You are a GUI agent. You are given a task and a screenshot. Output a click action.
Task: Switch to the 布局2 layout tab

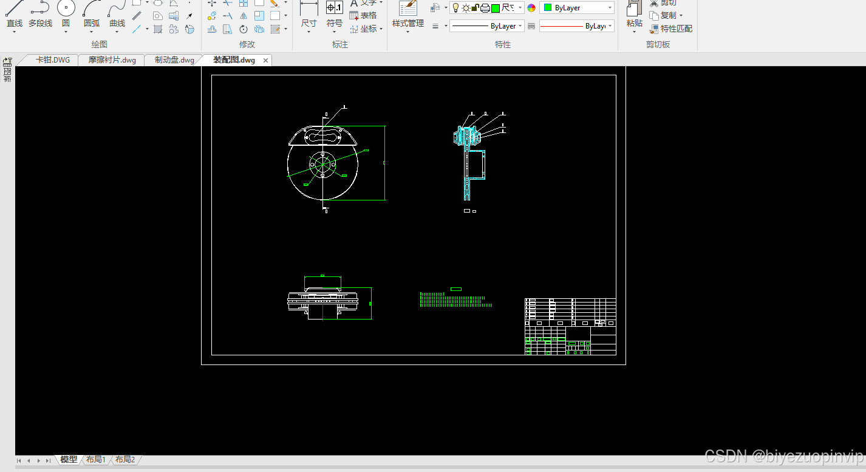[125, 460]
